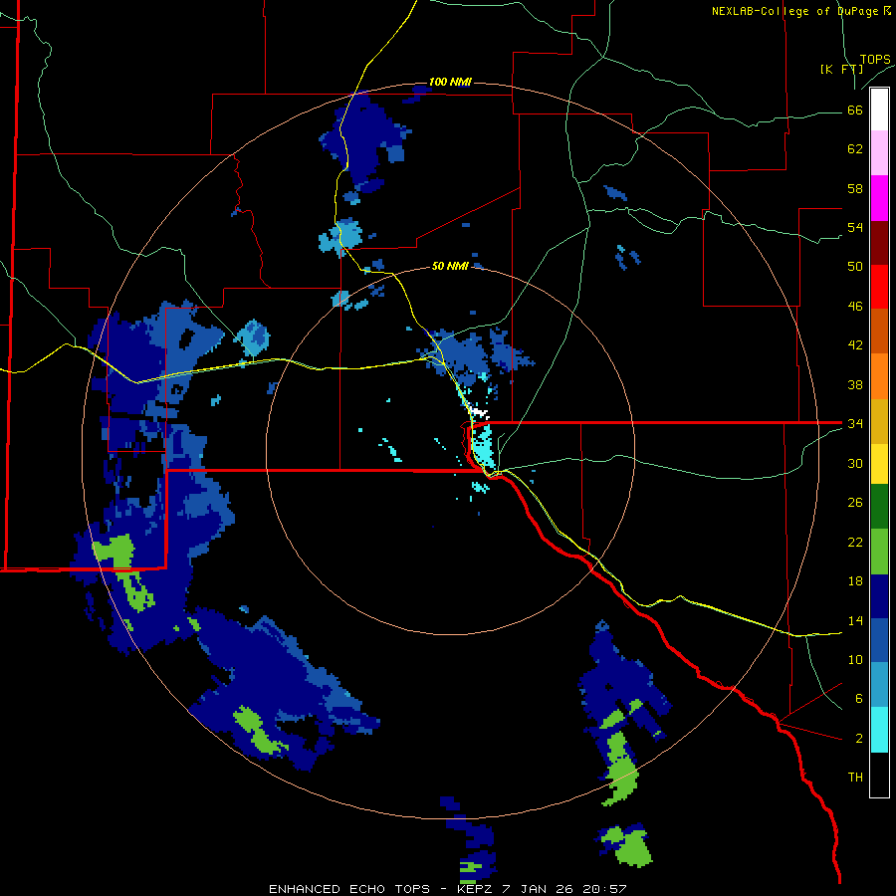Select the light green legend swatch
Image resolution: width=896 pixels, height=896 pixels.
coord(879,552)
